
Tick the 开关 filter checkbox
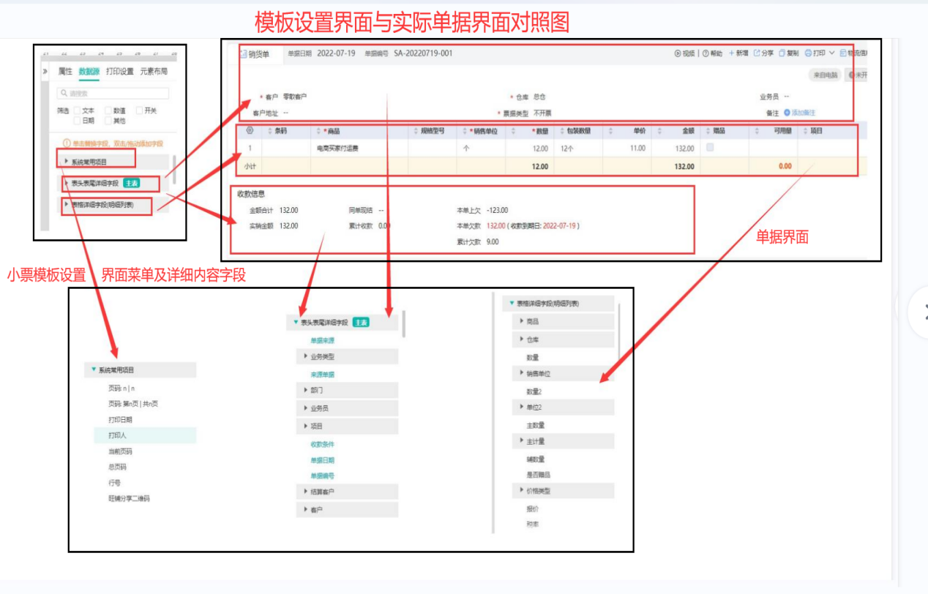click(139, 110)
